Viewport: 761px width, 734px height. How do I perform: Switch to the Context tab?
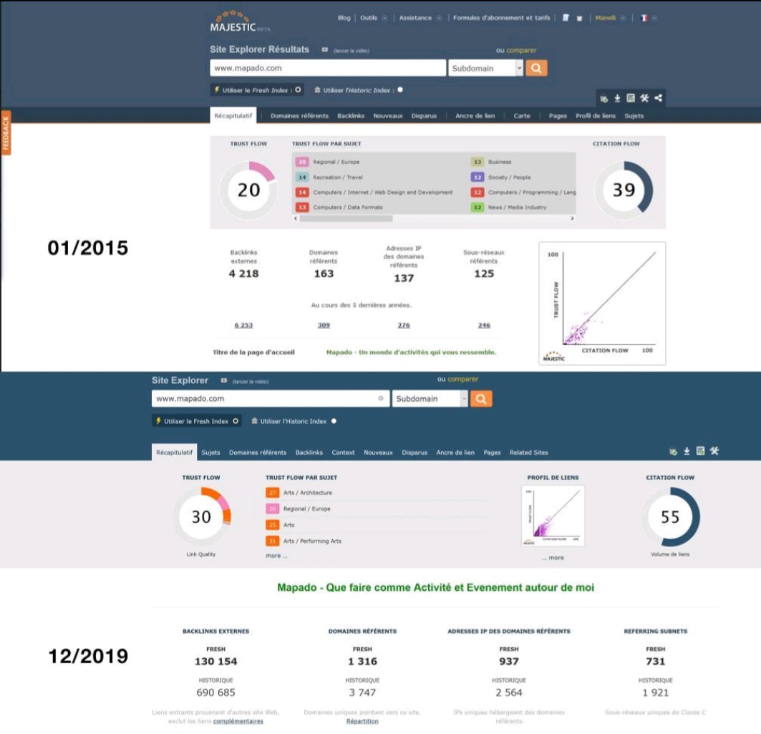343,453
